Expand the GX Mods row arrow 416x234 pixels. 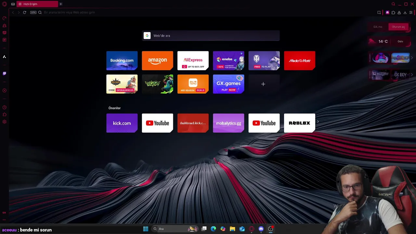pyautogui.click(x=412, y=75)
